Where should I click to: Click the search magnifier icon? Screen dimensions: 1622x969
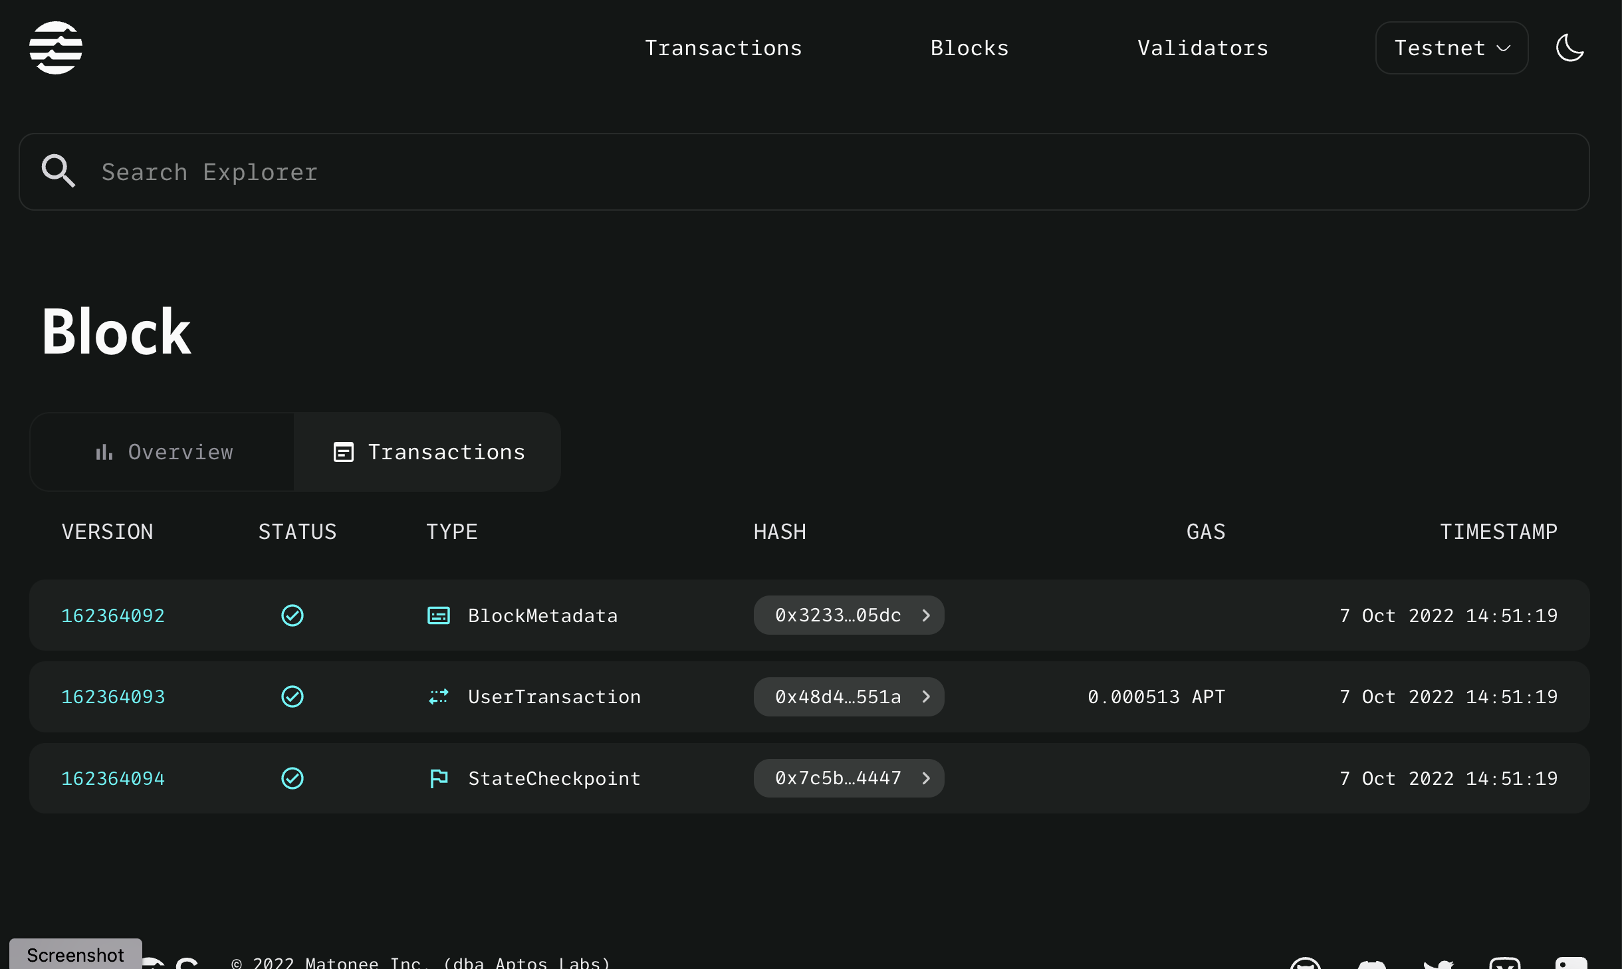(x=58, y=171)
